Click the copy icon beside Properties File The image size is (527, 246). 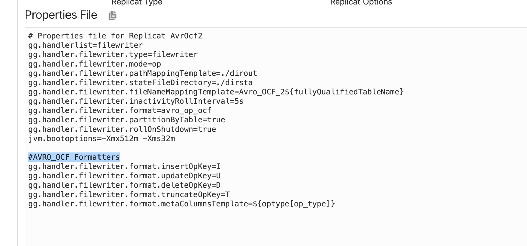coord(112,15)
